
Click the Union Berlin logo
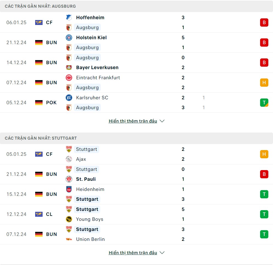coord(69,239)
